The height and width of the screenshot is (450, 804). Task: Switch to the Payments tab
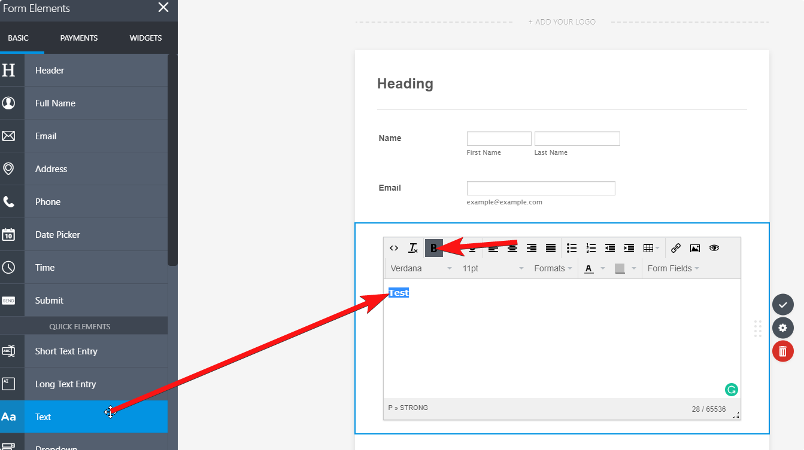coord(79,38)
